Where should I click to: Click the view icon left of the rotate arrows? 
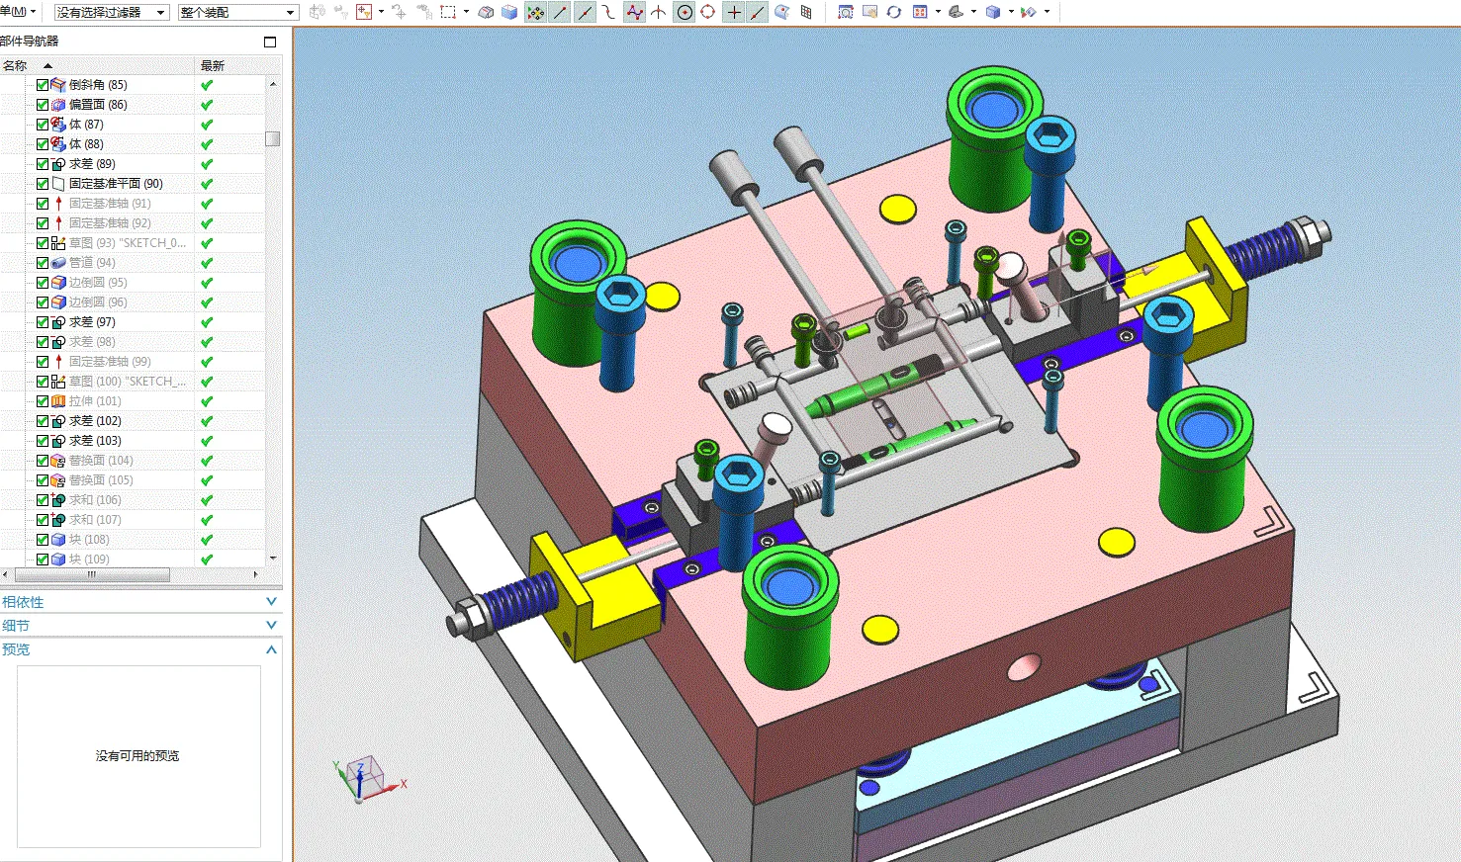(x=870, y=12)
